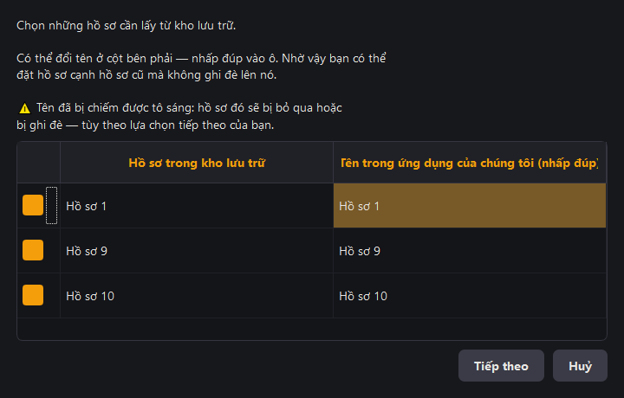Select the archive cell Hồ sơ 10

(x=197, y=296)
